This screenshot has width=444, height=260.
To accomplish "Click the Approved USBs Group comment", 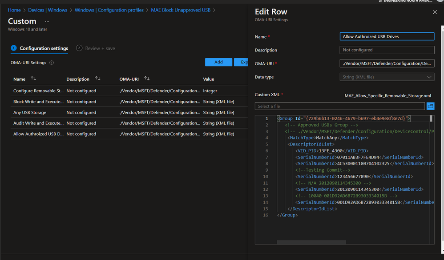I will point(321,125).
